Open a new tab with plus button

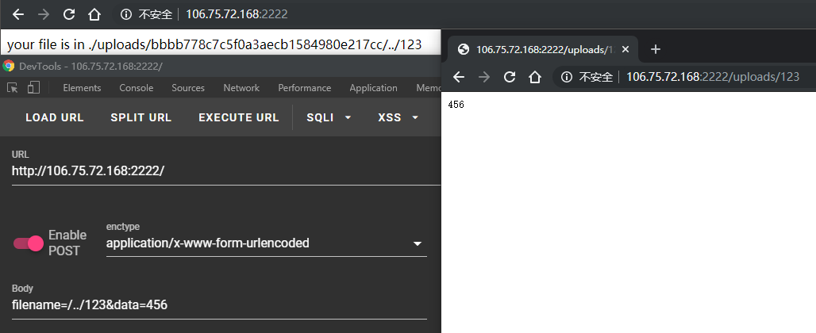(x=656, y=49)
